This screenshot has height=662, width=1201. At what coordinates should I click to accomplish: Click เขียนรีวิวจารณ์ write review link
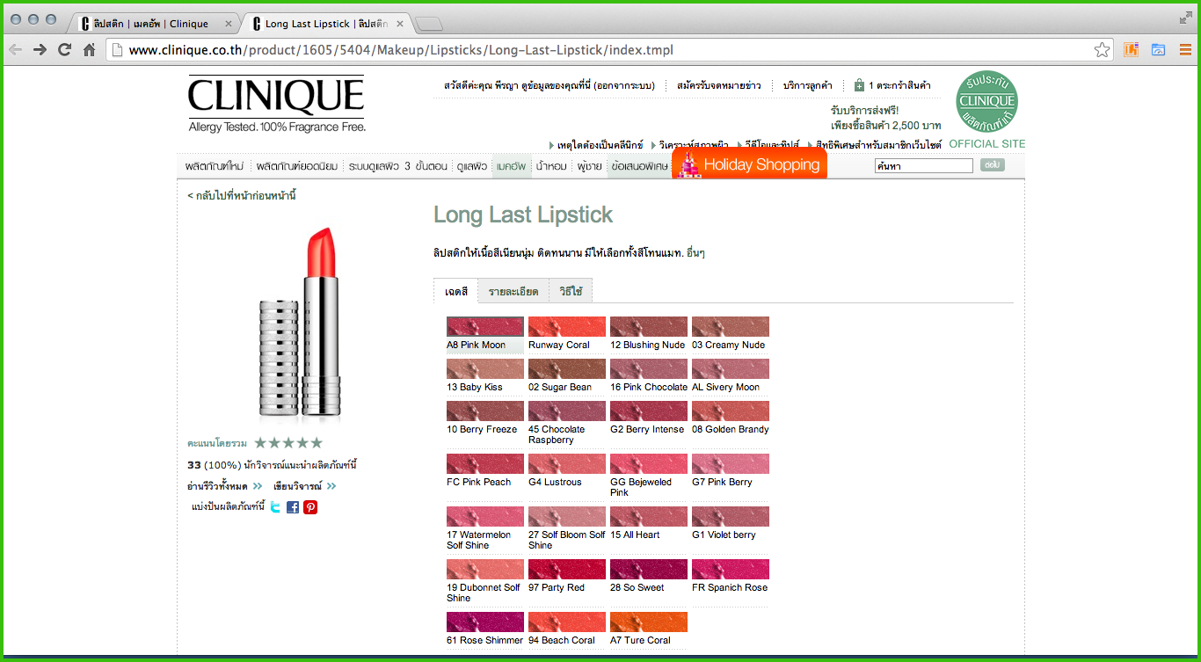click(304, 485)
